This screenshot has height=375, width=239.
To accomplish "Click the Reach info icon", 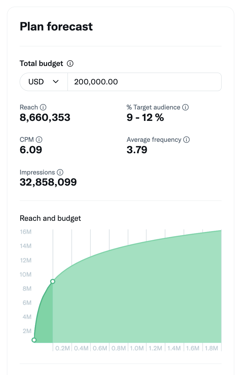I will click(43, 107).
